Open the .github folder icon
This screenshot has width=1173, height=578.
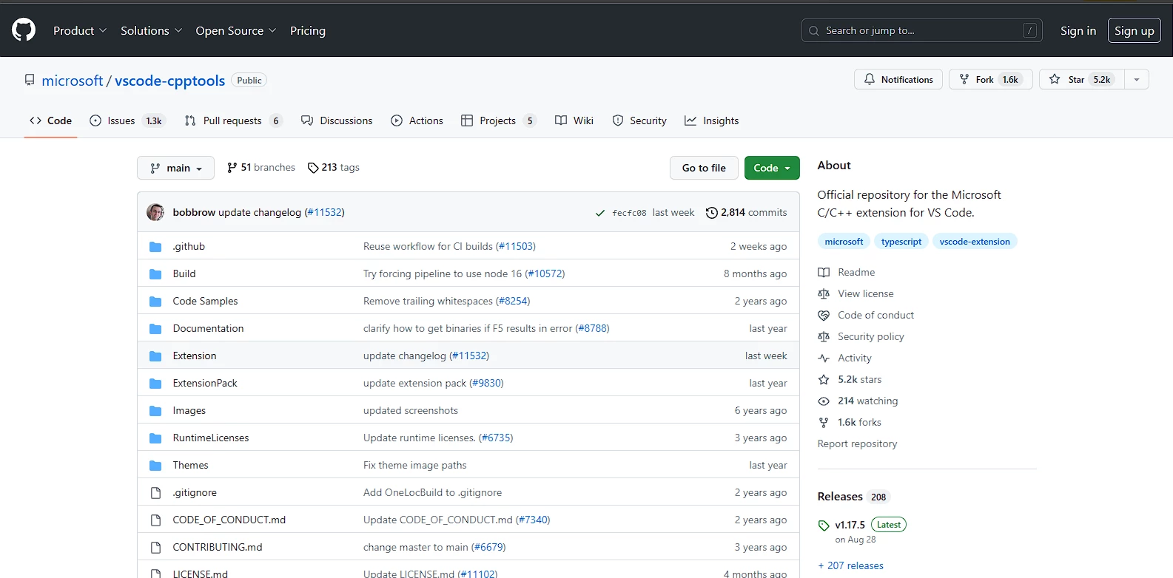[x=155, y=247]
